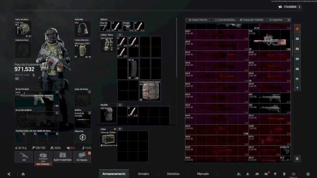Screen dimensions: 317x178
Task: Select the AR 30 magazine in chest rig
Action: tap(134, 69)
